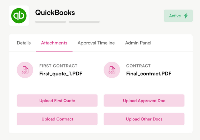This screenshot has width=200, height=140.
Task: Go to the Admin Panel tab
Action: (x=138, y=43)
